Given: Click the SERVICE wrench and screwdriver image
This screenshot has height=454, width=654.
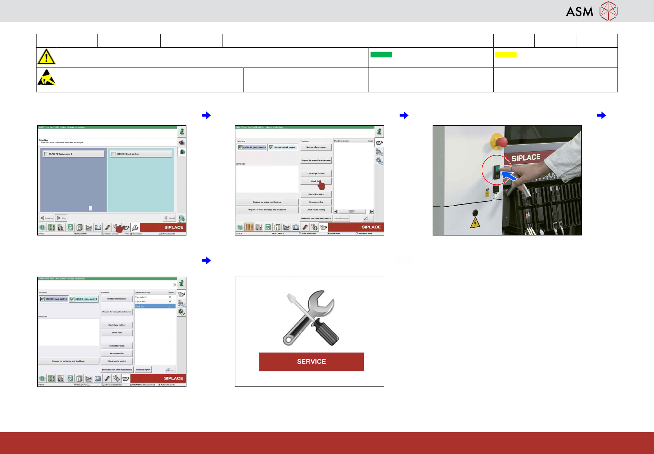Looking at the screenshot, I should 310,332.
